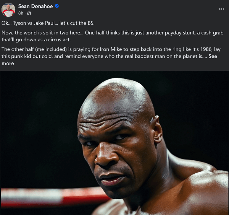Viewport: 229px width, 215px height.
Task: Click the 8h post timestamp
Action: 21,13
